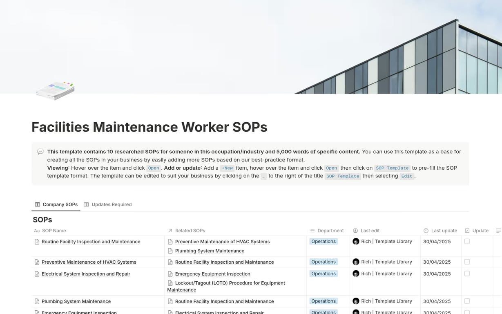Click avatar in Routine Facility Inspection row
This screenshot has height=314, width=502.
tap(356, 242)
